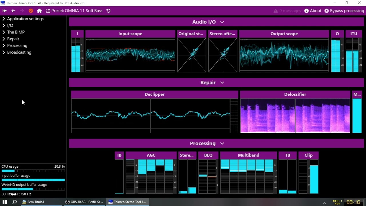Image resolution: width=366 pixels, height=206 pixels.
Task: Open the Windows Start menu
Action: coord(5,202)
